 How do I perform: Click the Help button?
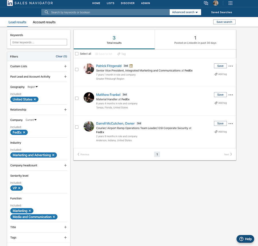click(x=245, y=239)
